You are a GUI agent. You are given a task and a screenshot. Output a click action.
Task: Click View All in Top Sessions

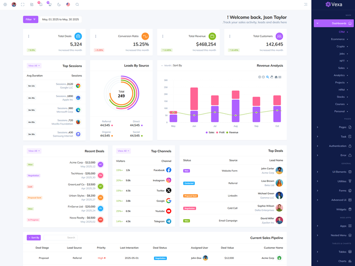[34, 66]
